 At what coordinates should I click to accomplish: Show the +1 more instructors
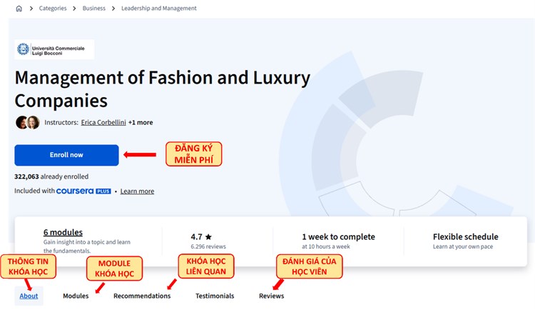point(141,122)
